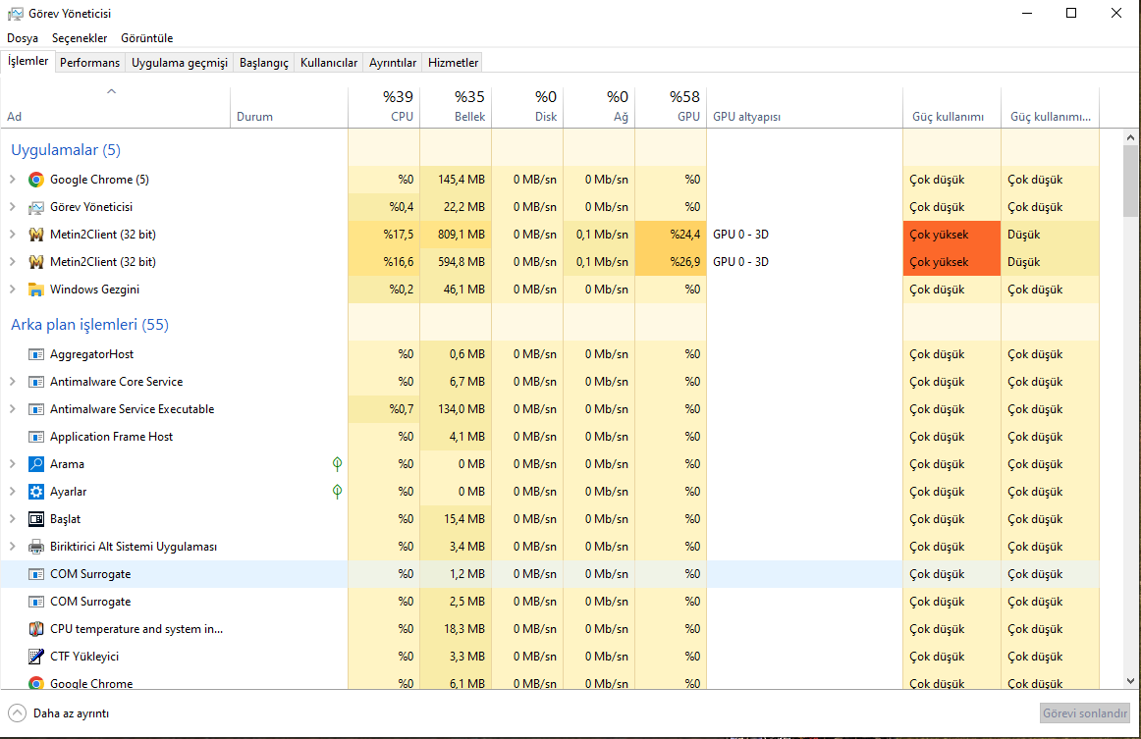Open the Seçenekler menu
Screen dimensions: 1141x739
[x=80, y=38]
